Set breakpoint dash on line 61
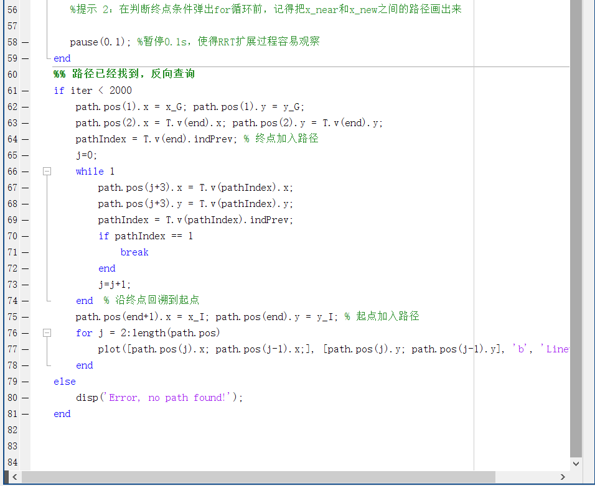This screenshot has height=486, width=595. (25, 91)
